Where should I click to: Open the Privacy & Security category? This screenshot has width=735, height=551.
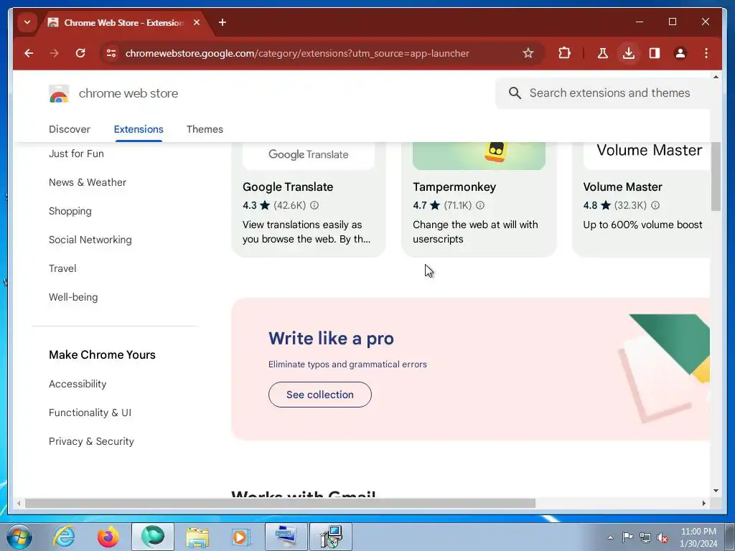click(91, 441)
